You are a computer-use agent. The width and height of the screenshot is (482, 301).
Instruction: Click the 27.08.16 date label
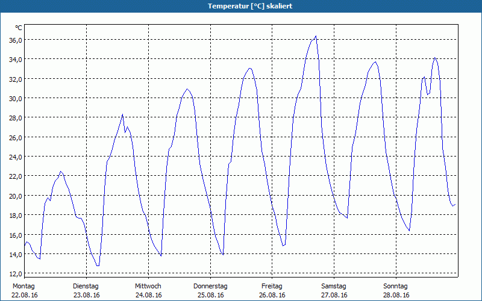[x=334, y=295]
